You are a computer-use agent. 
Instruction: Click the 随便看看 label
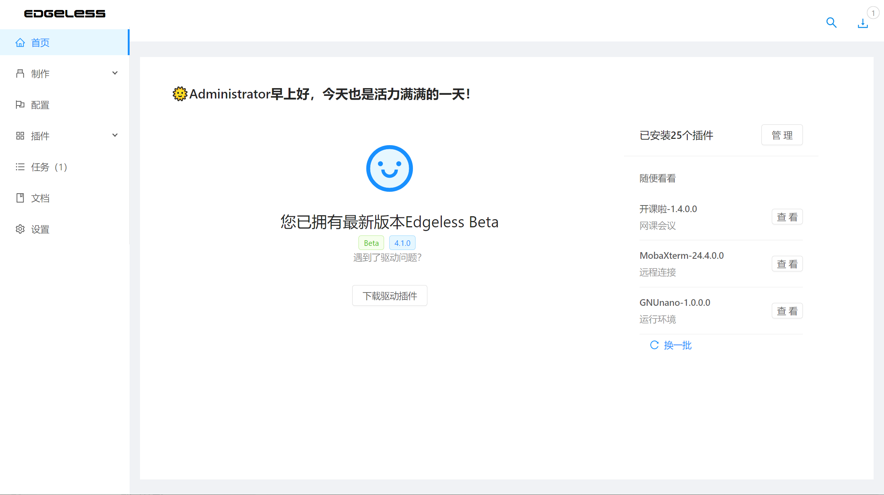click(x=658, y=178)
